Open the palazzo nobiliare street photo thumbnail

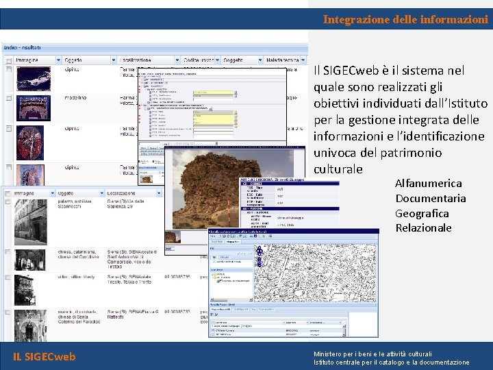coord(31,222)
